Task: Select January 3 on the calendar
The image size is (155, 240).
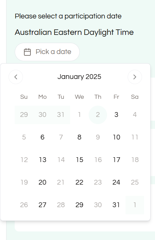Action: click(x=116, y=115)
